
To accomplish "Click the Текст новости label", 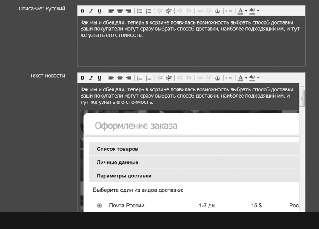I will coord(47,76).
